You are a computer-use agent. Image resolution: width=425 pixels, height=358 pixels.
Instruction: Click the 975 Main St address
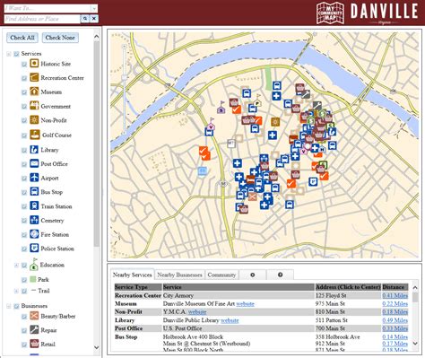coord(330,304)
